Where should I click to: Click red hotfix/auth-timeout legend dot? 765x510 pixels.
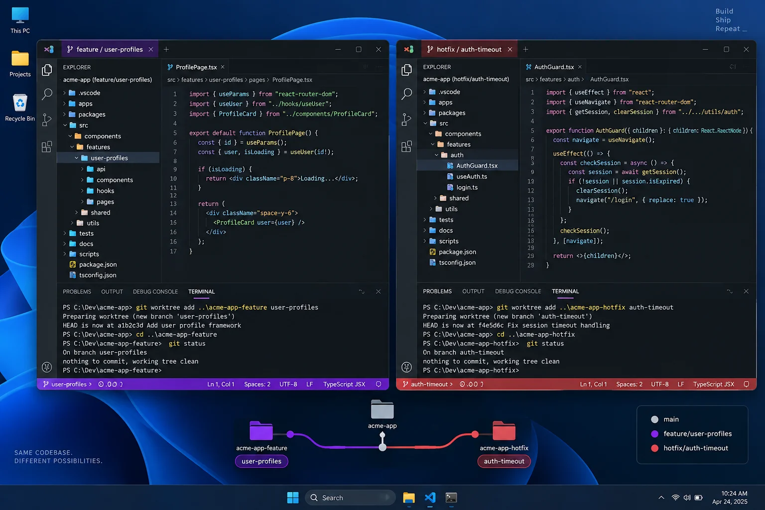(x=654, y=448)
